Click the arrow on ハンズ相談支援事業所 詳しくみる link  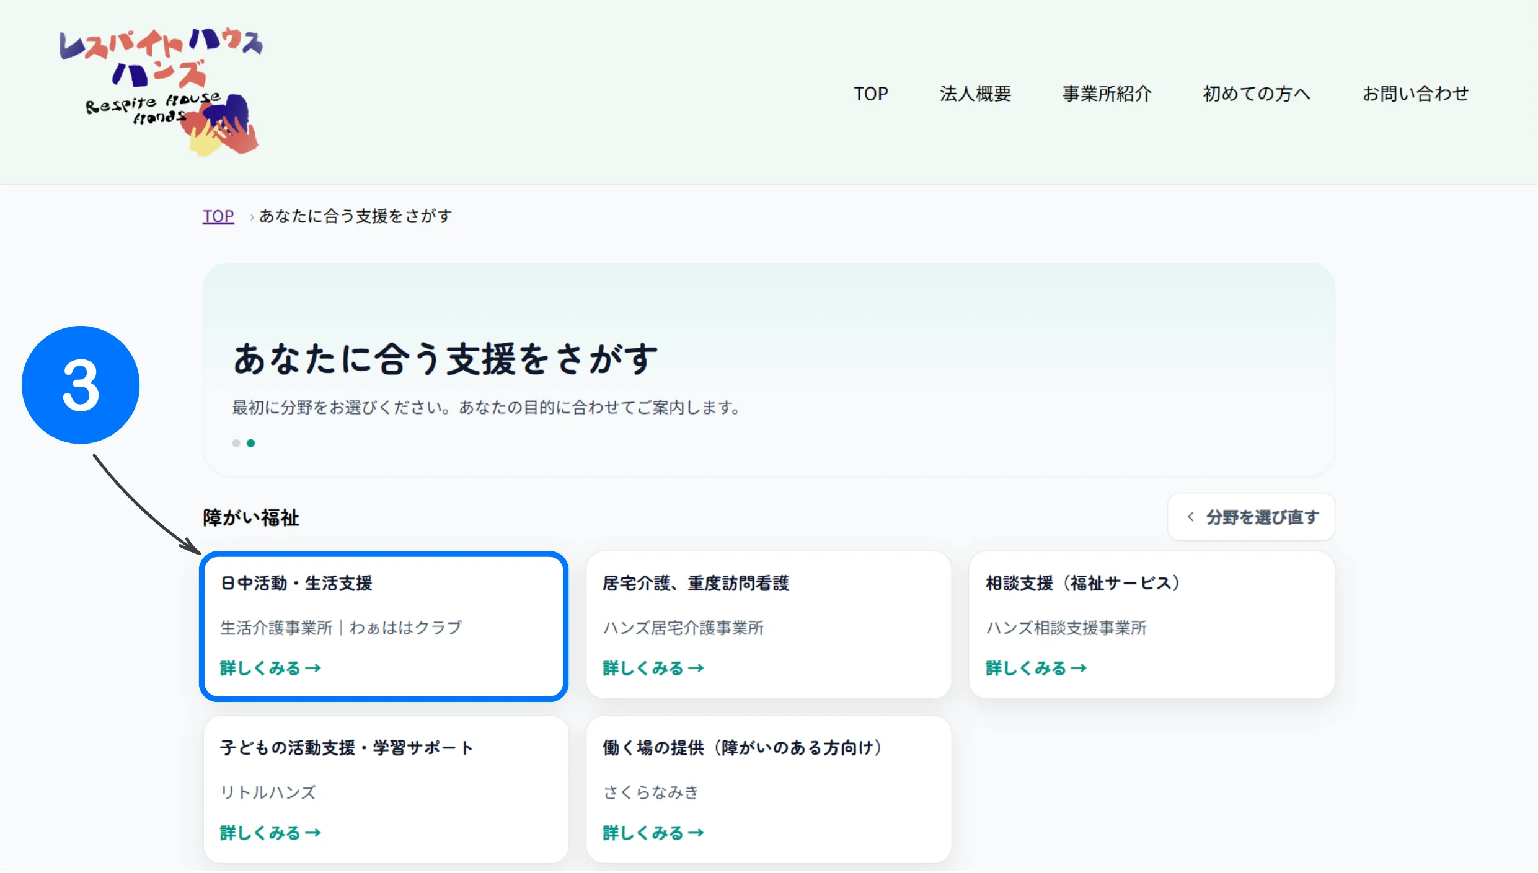[1080, 668]
